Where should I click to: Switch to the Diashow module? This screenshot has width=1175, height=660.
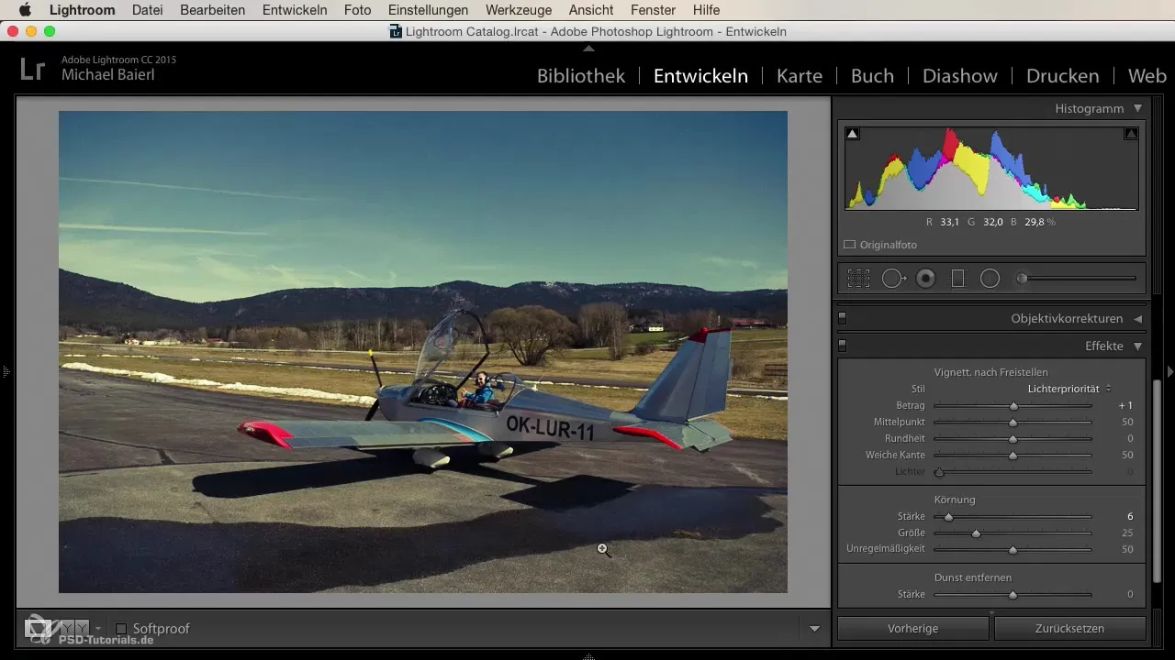[960, 76]
